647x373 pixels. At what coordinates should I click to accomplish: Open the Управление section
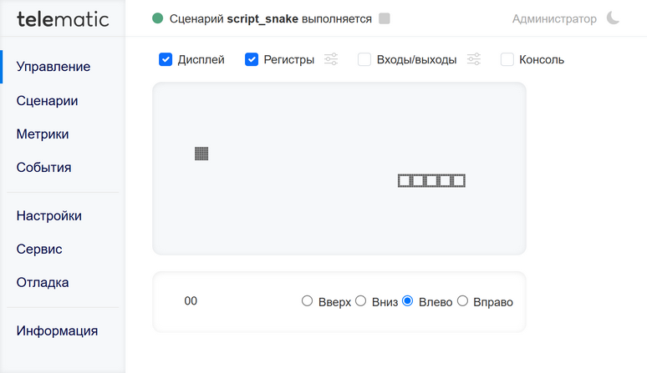[x=53, y=67]
